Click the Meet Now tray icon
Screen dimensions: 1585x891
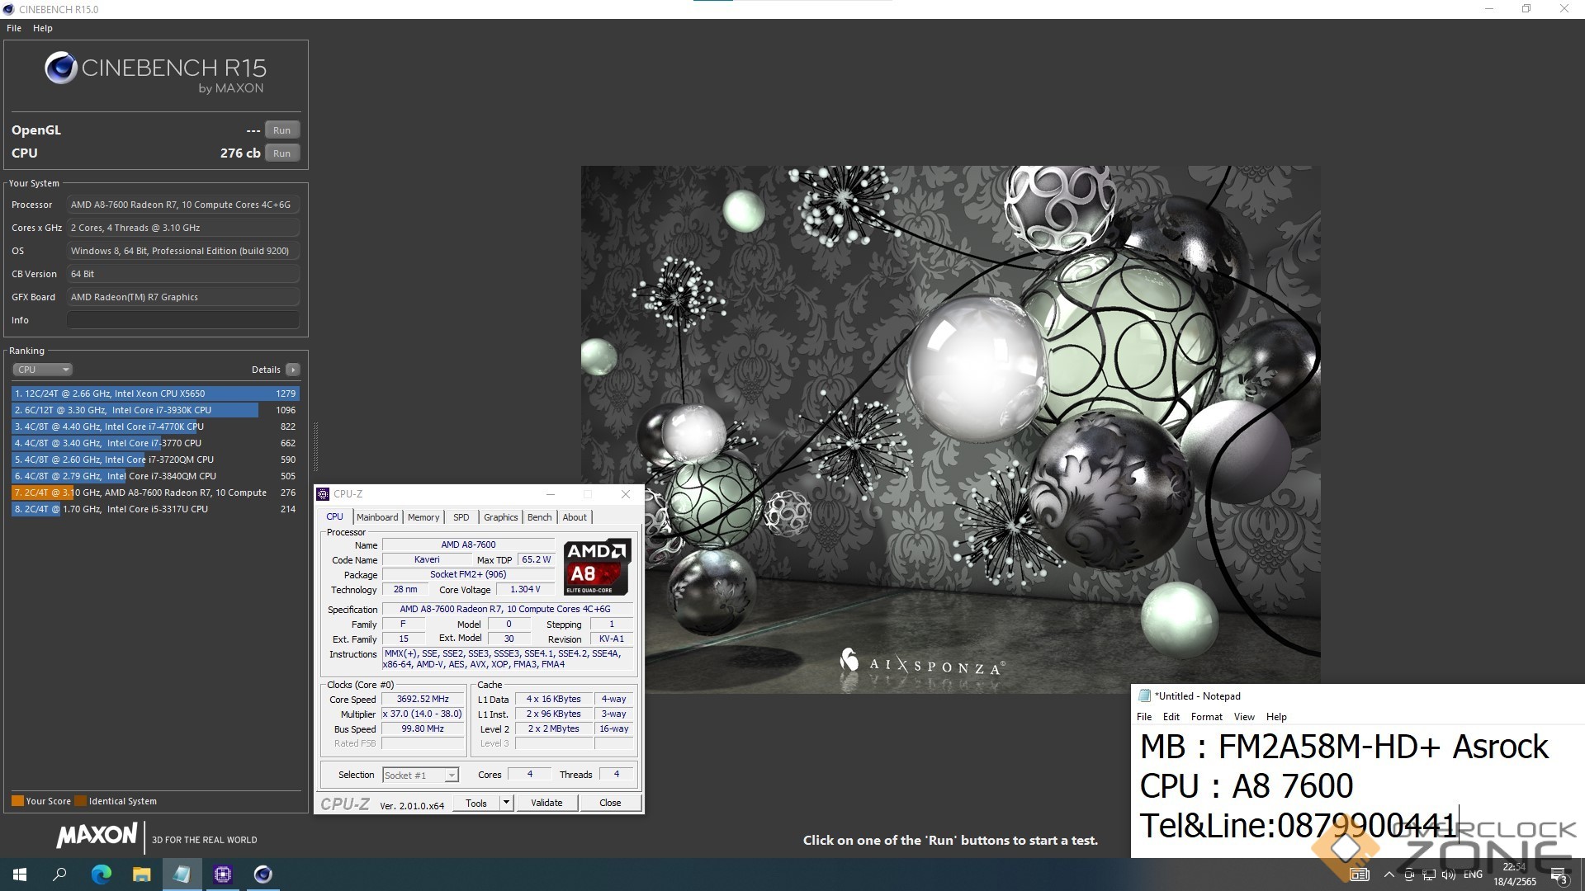coord(1409,874)
